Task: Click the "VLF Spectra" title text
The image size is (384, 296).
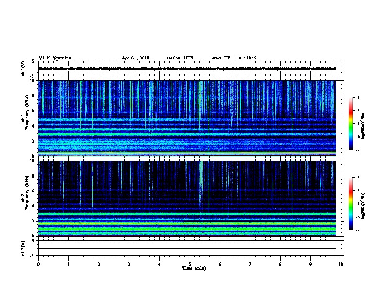Action: click(x=55, y=58)
